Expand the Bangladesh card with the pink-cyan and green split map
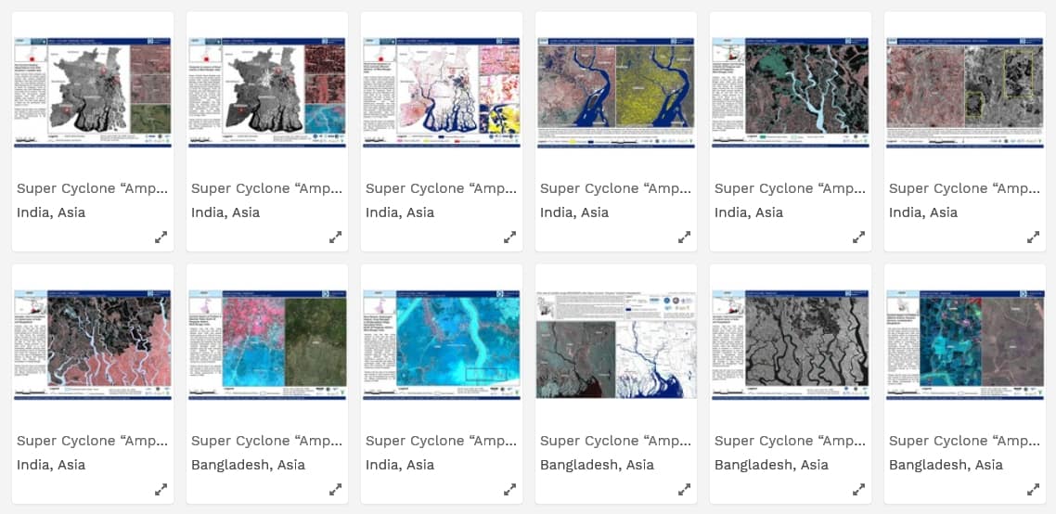The image size is (1056, 514). click(x=335, y=489)
